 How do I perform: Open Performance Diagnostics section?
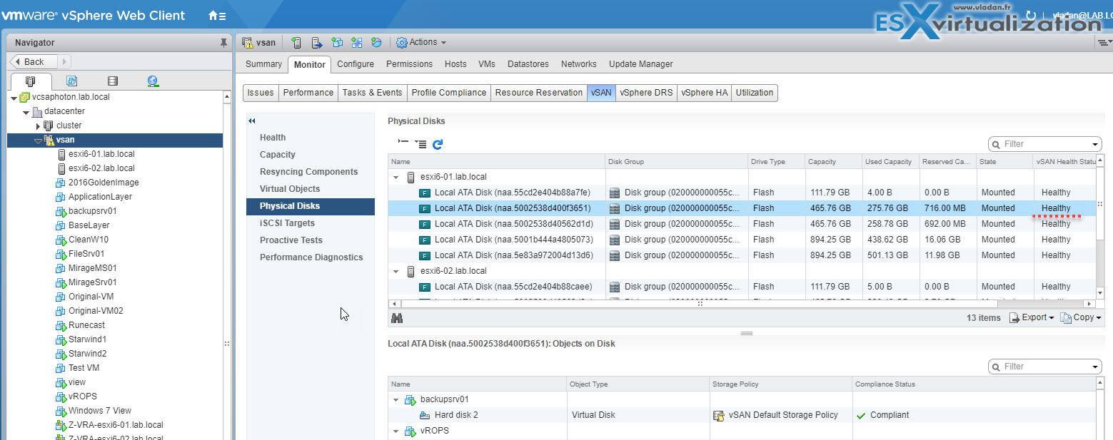pos(311,257)
